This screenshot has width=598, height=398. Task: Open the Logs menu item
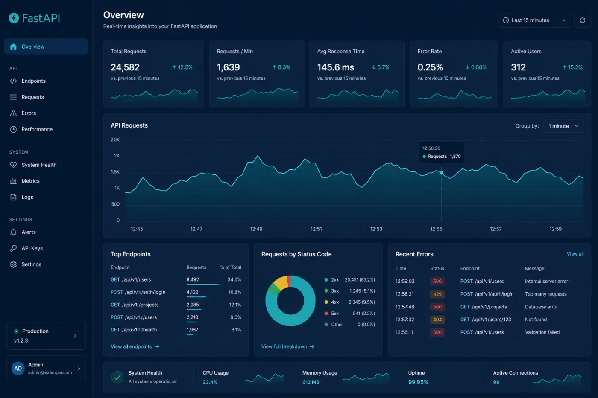coord(46,197)
